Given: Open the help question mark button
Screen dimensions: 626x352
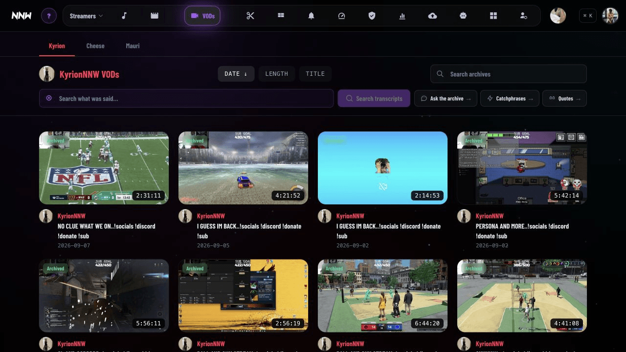Looking at the screenshot, I should [x=48, y=16].
